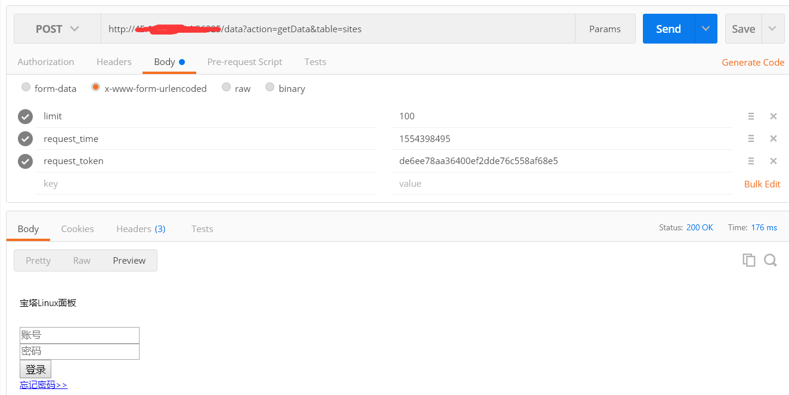Open the Params editor

pos(605,29)
